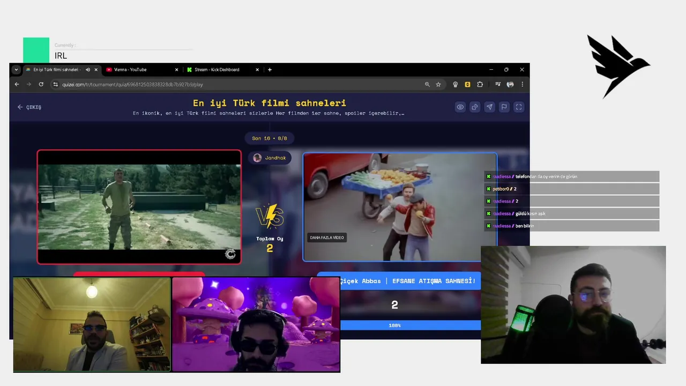Minimize the Chrome window

(x=491, y=70)
